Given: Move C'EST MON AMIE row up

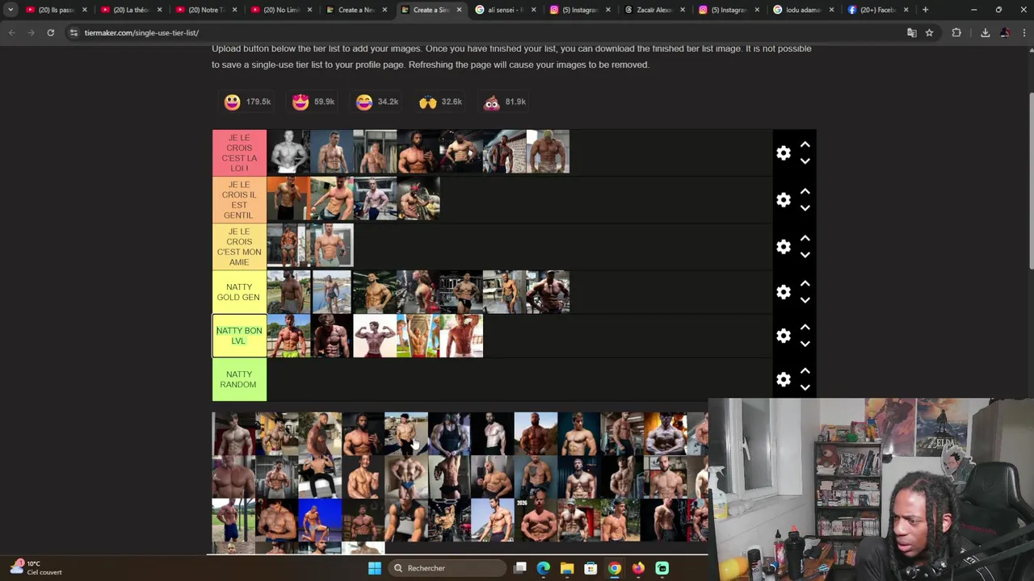Looking at the screenshot, I should click(x=805, y=238).
